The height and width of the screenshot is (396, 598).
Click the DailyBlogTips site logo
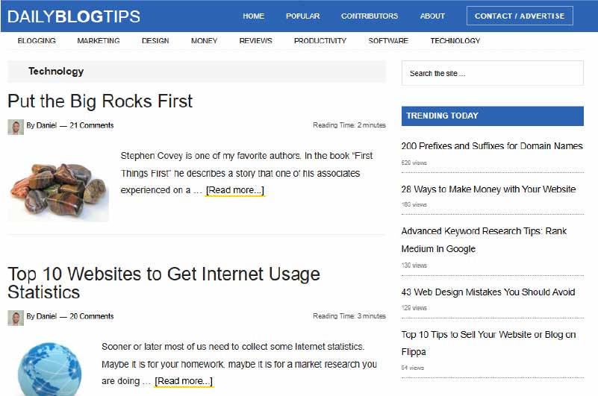click(74, 16)
